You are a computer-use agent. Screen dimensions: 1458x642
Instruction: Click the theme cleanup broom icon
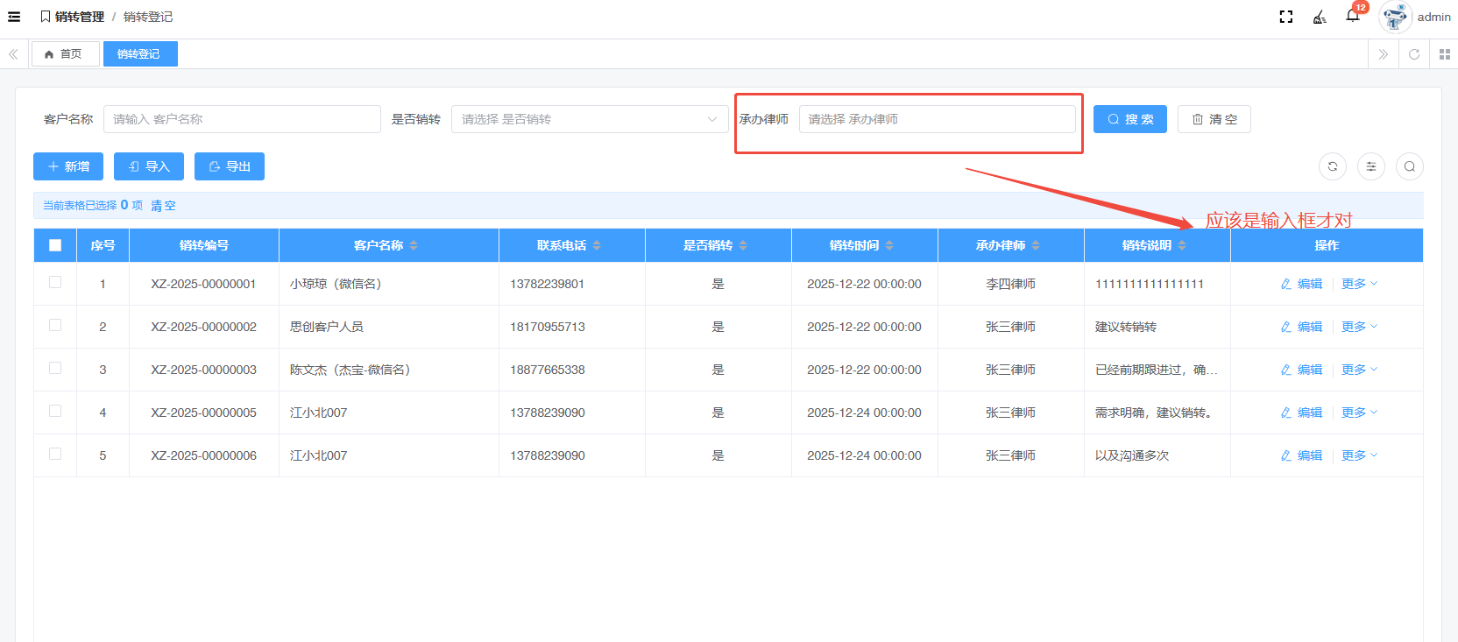(x=1320, y=17)
